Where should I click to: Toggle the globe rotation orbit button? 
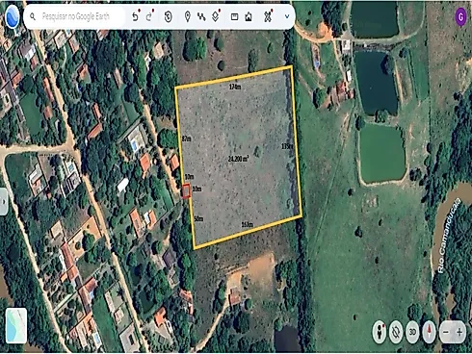pos(396,332)
